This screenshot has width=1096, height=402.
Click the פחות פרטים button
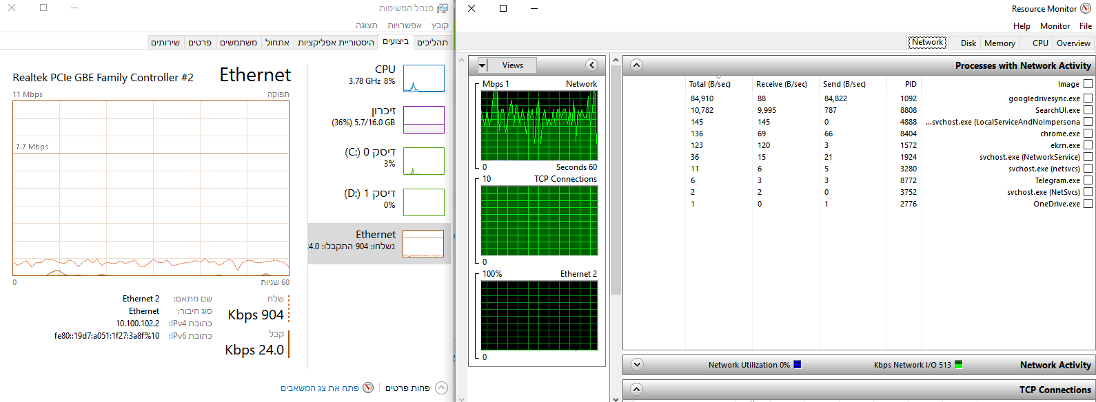[407, 388]
